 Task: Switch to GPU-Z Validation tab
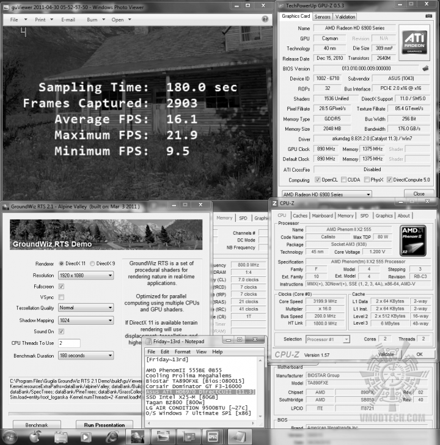tap(345, 17)
